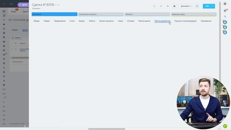Open the Страховка pipeline dropdown under title
Screen dimensions: 231x130
point(36,8)
